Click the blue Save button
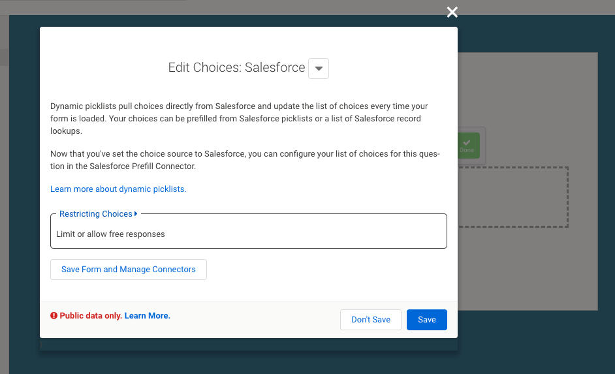Viewport: 615px width, 374px height. point(427,320)
